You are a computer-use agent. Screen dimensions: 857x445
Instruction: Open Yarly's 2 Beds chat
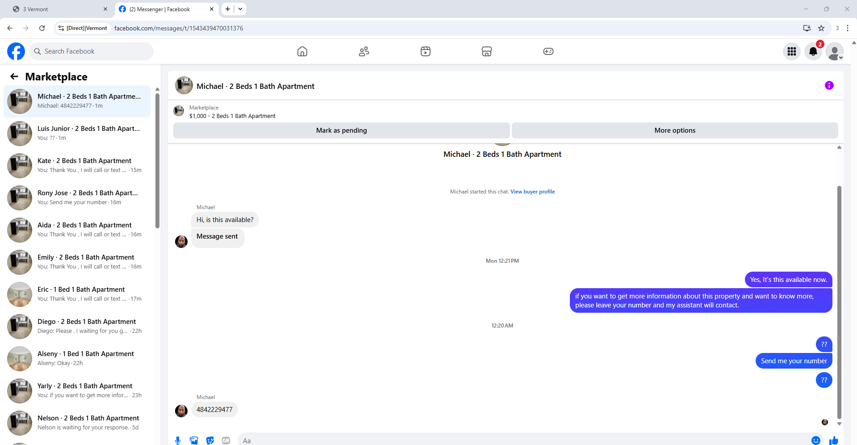pos(77,391)
